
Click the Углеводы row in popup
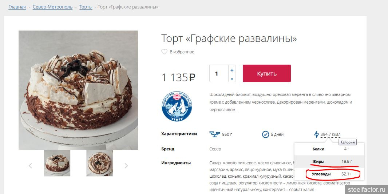[329, 174]
